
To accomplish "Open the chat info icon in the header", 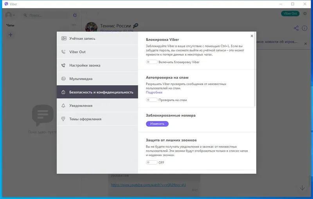I will coord(304,28).
